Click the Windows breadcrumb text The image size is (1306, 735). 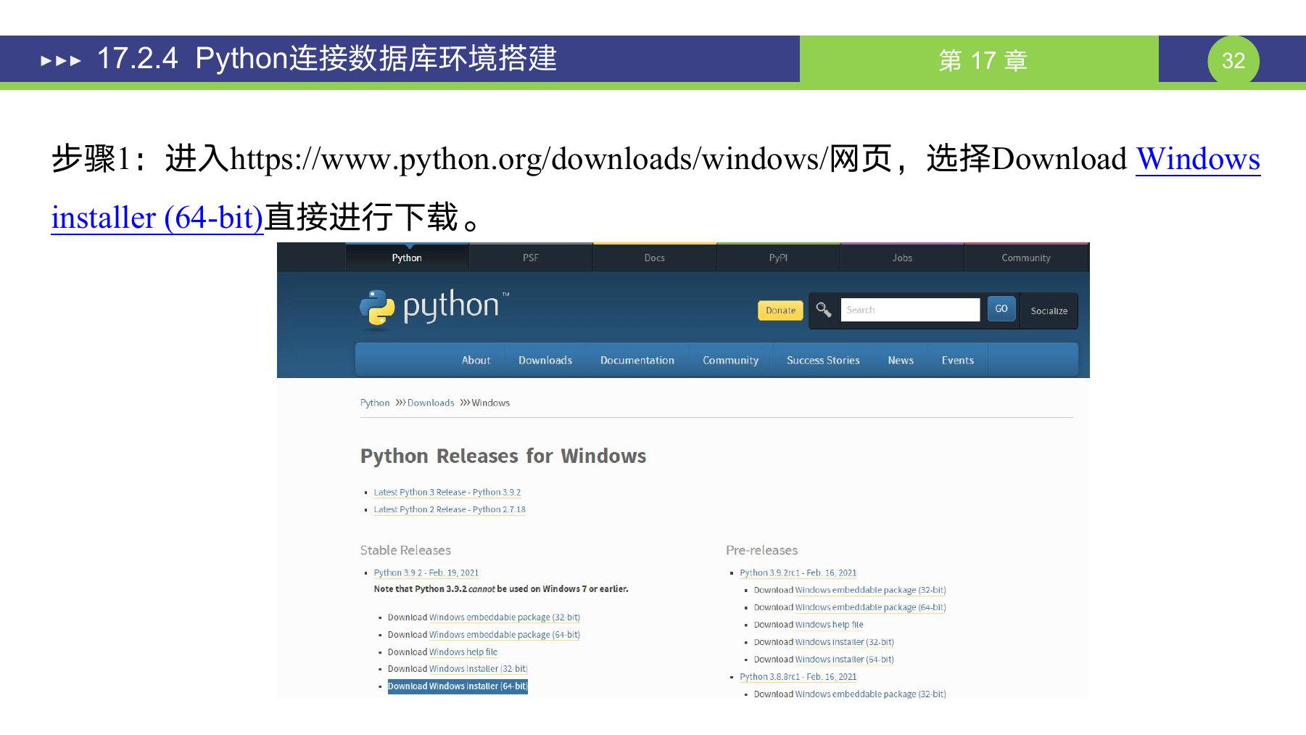click(x=491, y=403)
